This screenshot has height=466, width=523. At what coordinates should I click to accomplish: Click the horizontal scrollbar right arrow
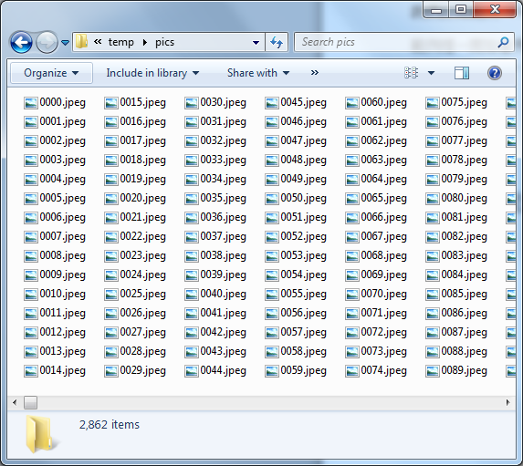[x=507, y=402]
